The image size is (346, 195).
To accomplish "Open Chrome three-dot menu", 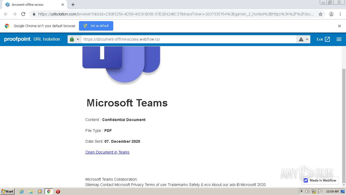I will pyautogui.click(x=340, y=14).
